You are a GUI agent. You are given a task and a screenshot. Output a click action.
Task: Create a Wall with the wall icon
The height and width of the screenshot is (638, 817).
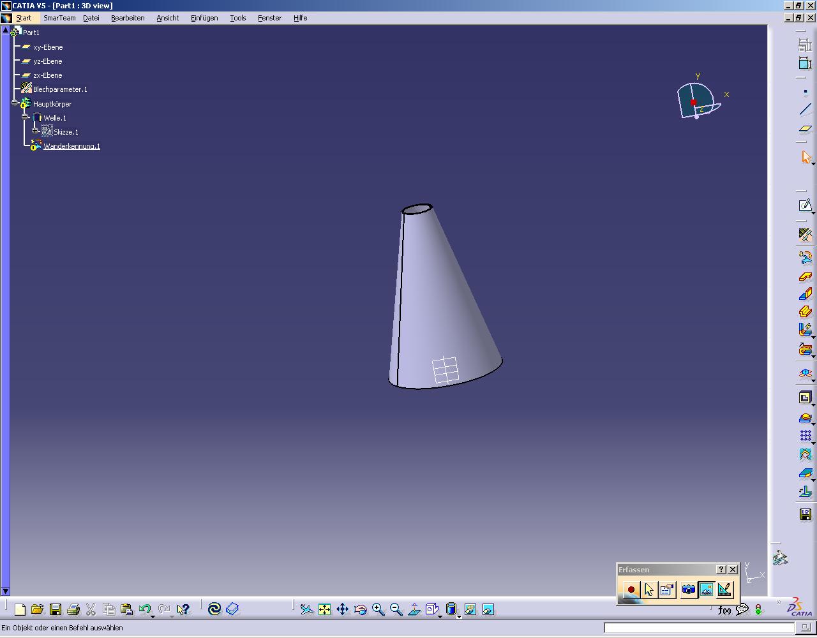point(806,276)
